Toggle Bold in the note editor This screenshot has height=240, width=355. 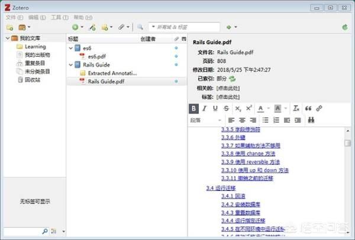coord(194,109)
